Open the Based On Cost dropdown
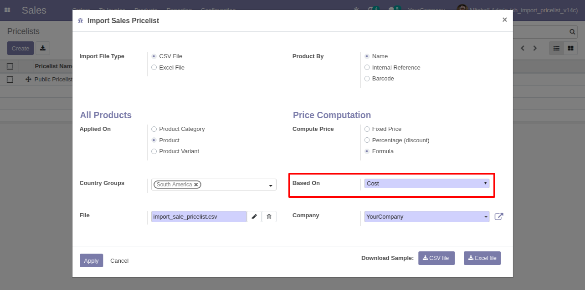This screenshot has width=585, height=290. 427,184
